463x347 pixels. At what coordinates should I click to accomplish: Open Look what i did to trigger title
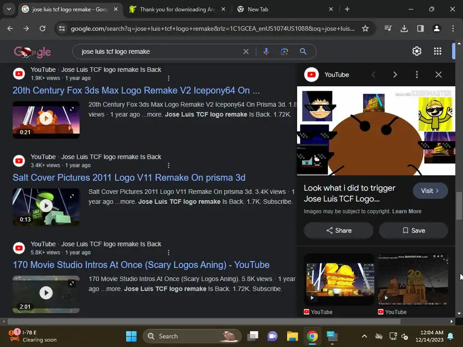click(350, 193)
